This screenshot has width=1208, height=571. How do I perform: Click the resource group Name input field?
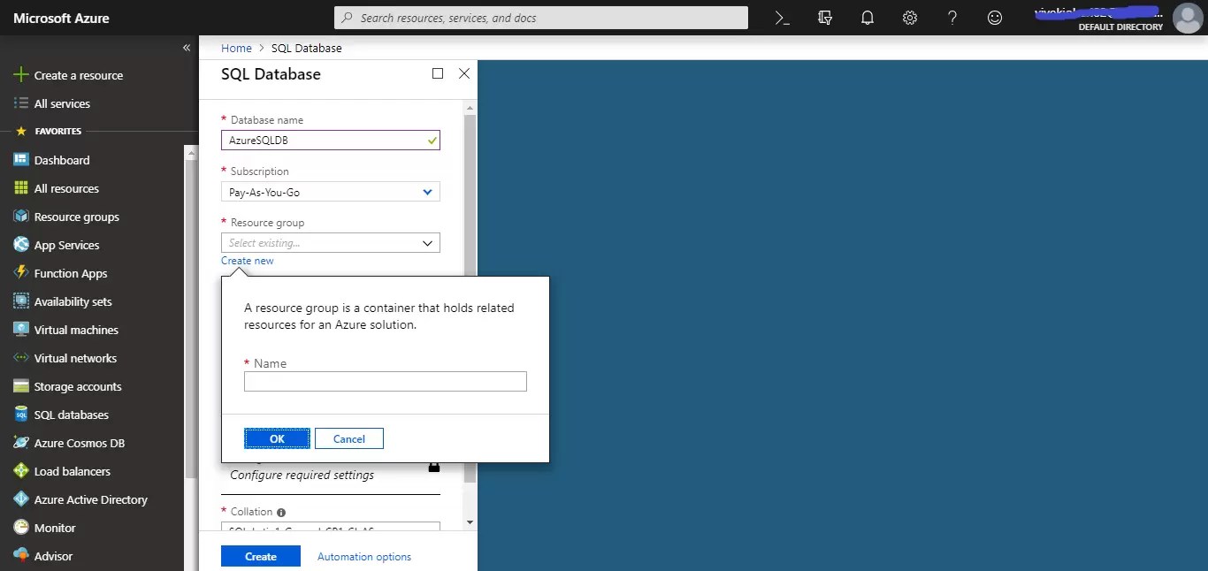[385, 381]
